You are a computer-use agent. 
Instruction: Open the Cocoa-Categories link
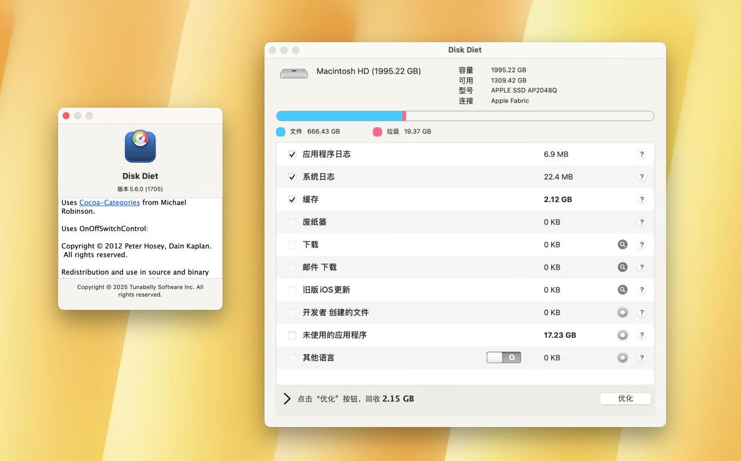(x=110, y=202)
